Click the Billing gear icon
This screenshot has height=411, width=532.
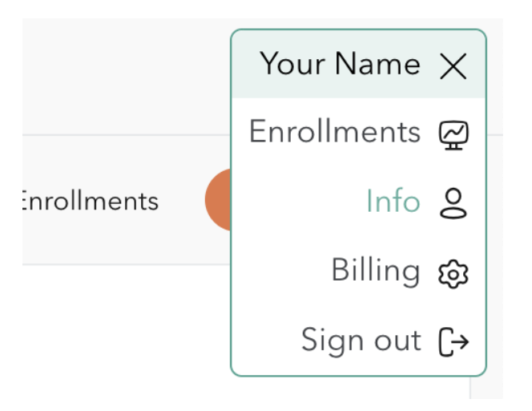pos(453,273)
